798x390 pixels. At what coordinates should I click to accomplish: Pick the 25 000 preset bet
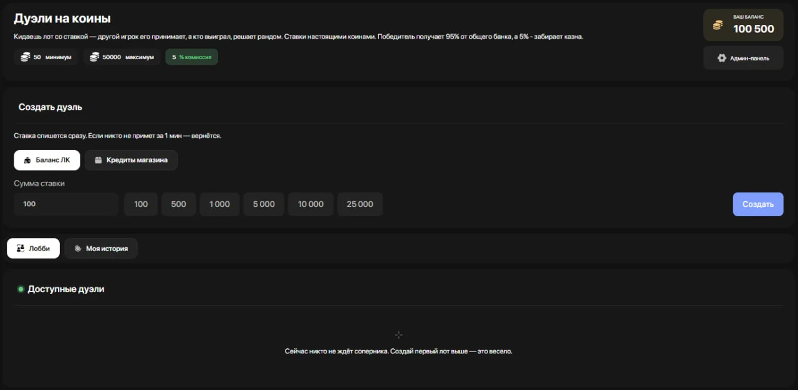[360, 204]
